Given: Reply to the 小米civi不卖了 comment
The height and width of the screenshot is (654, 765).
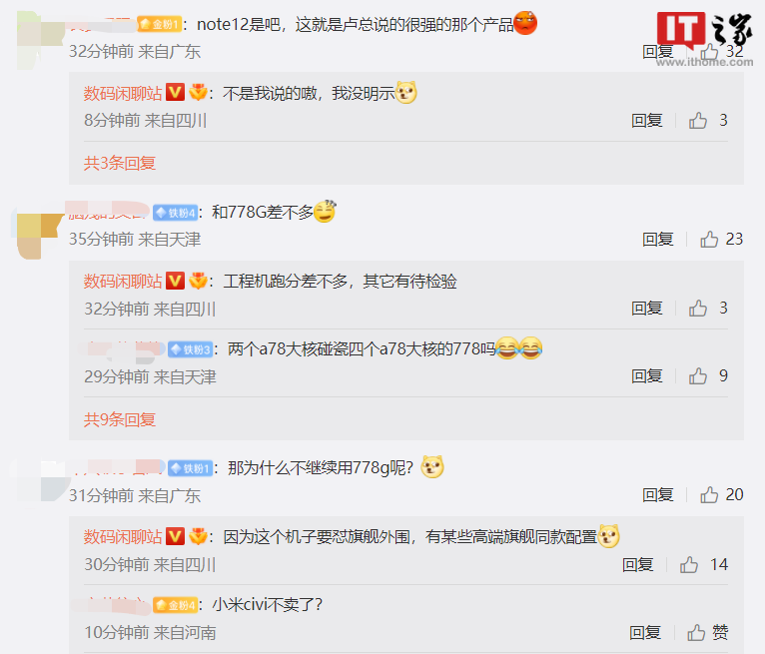Looking at the screenshot, I should [x=645, y=633].
